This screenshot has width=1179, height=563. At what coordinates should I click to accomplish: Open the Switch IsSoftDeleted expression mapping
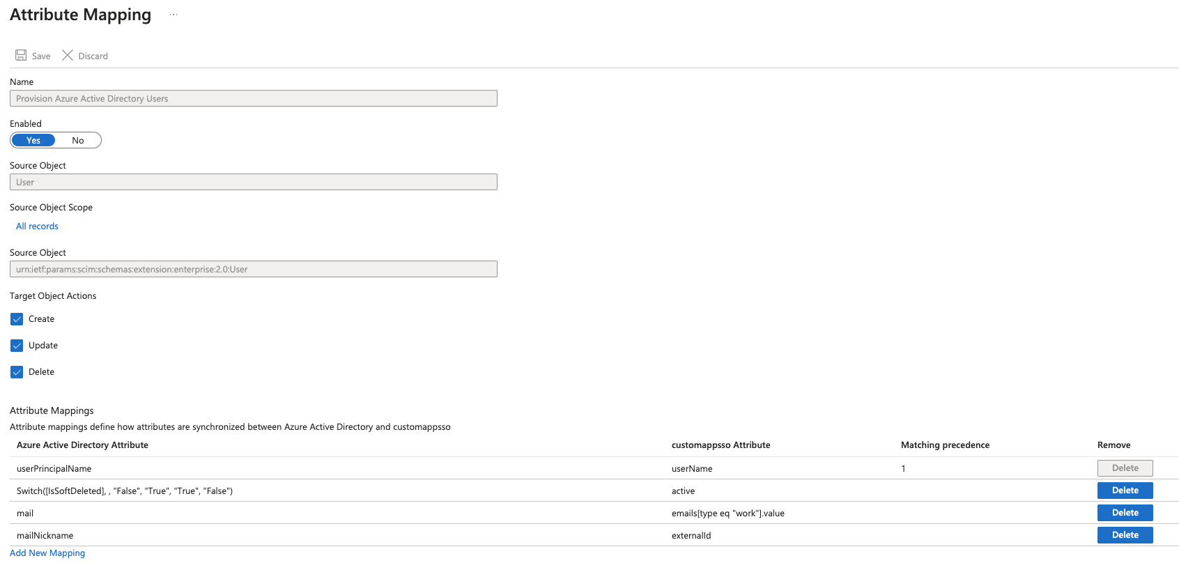coord(125,491)
